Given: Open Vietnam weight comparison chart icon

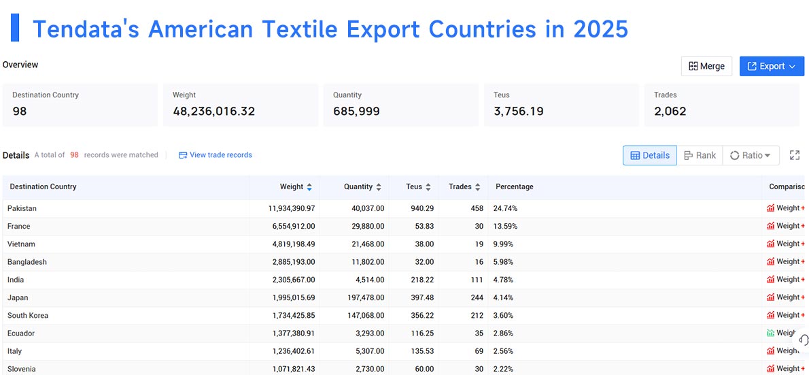Looking at the screenshot, I should point(770,244).
